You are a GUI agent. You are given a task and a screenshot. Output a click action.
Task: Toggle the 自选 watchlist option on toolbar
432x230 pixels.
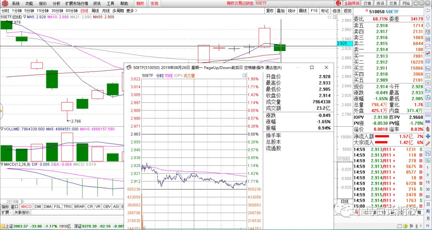coord(336,11)
